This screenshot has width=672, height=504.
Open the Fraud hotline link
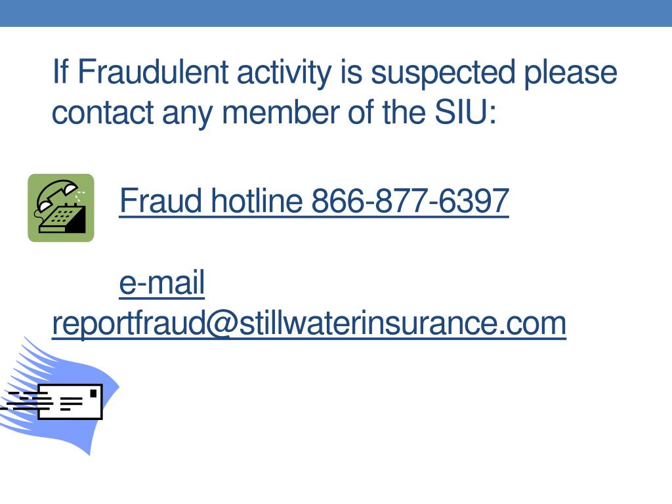click(314, 201)
